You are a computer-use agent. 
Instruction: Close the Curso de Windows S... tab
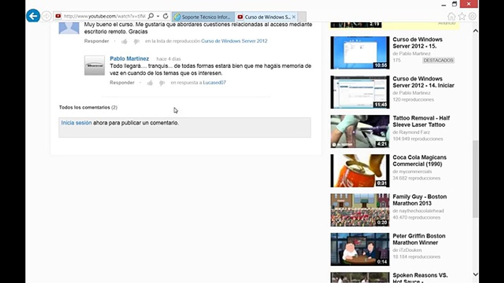coord(294,17)
